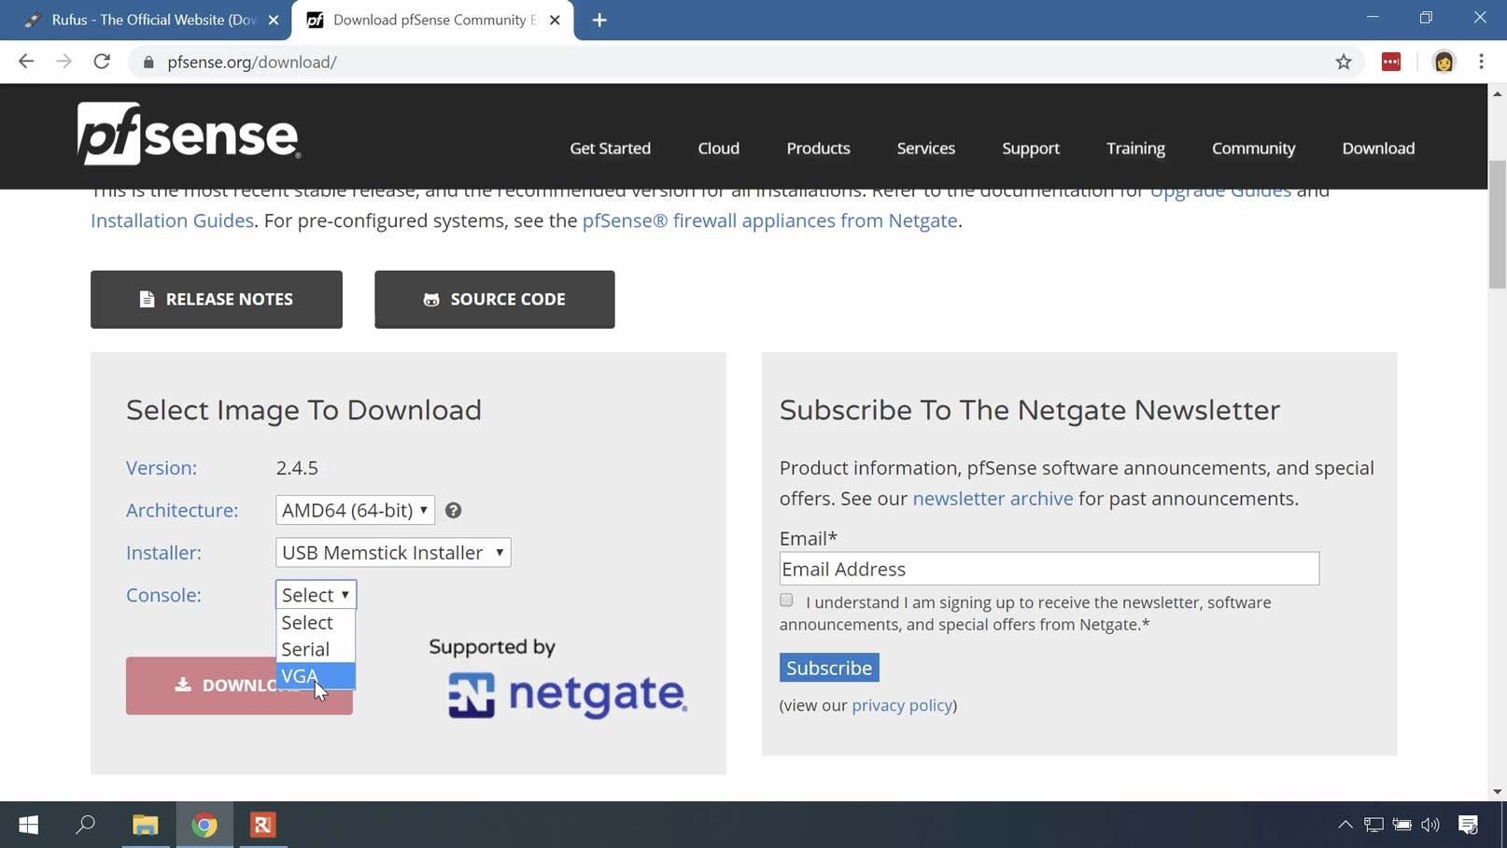Click the Architecture help question mark icon
The height and width of the screenshot is (848, 1507).
coord(453,510)
